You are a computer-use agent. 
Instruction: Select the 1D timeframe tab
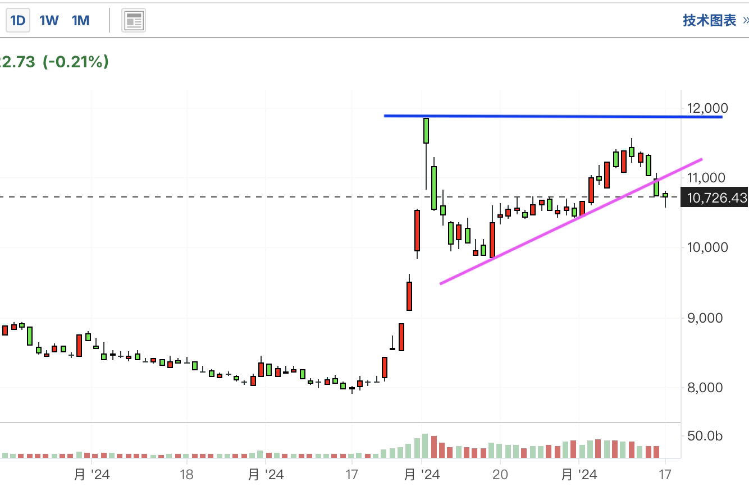(x=18, y=21)
